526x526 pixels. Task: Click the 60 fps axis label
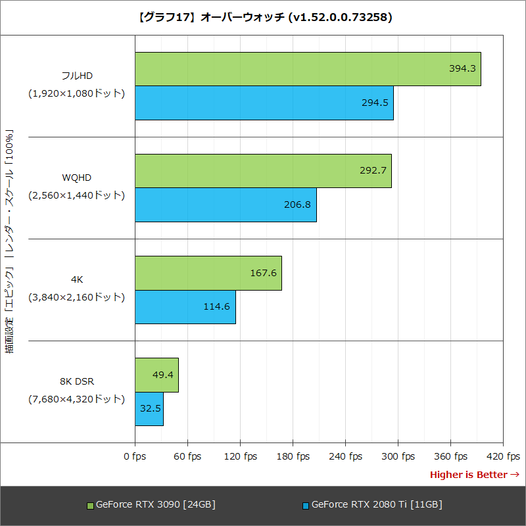tap(187, 456)
